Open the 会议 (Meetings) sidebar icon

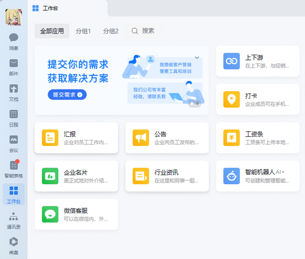click(13, 143)
